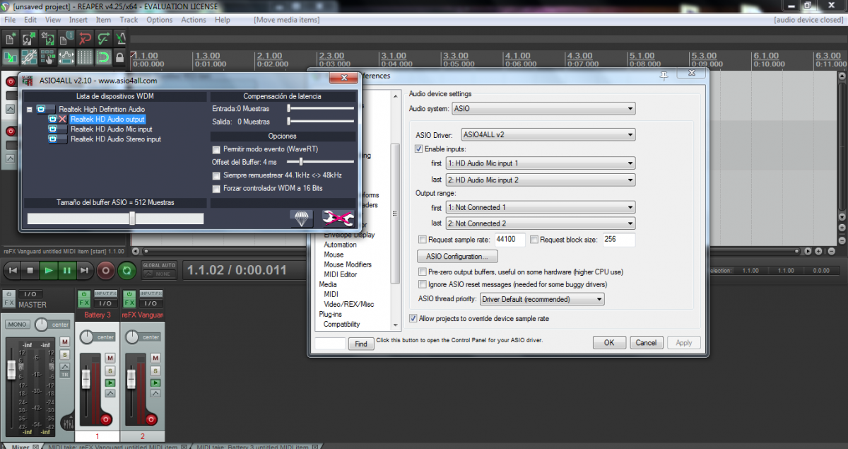Viewport: 848px width, 449px height.
Task: Uncheck Allow projects to override device sample rate
Action: click(413, 319)
